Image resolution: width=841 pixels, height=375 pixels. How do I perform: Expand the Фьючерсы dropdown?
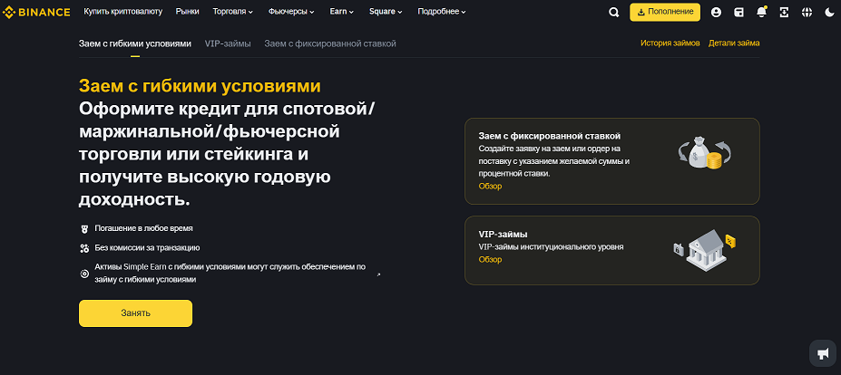point(291,12)
